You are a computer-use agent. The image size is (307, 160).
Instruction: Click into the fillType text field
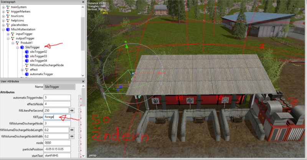[57, 117]
